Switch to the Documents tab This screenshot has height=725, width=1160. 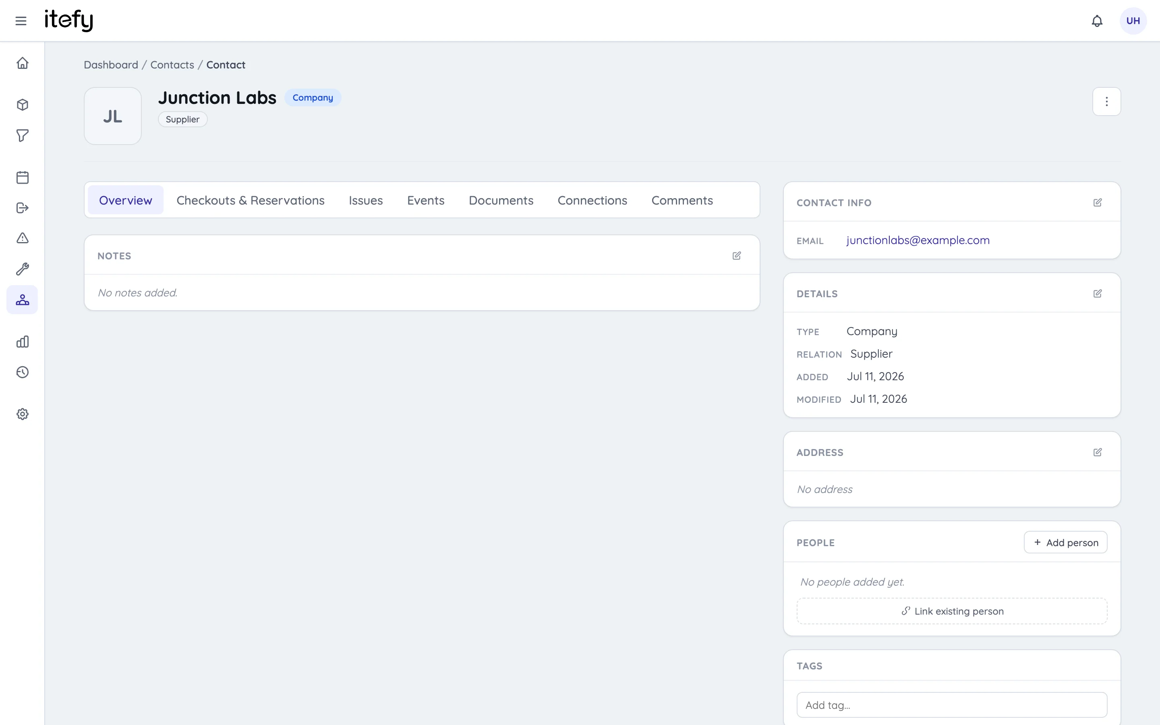coord(501,201)
